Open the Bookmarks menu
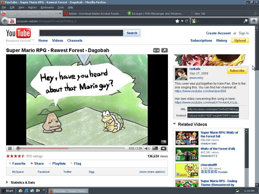 click(x=47, y=7)
